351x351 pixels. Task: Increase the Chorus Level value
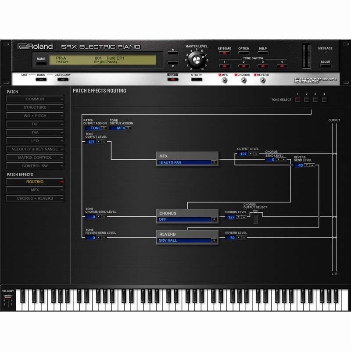coord(244,217)
